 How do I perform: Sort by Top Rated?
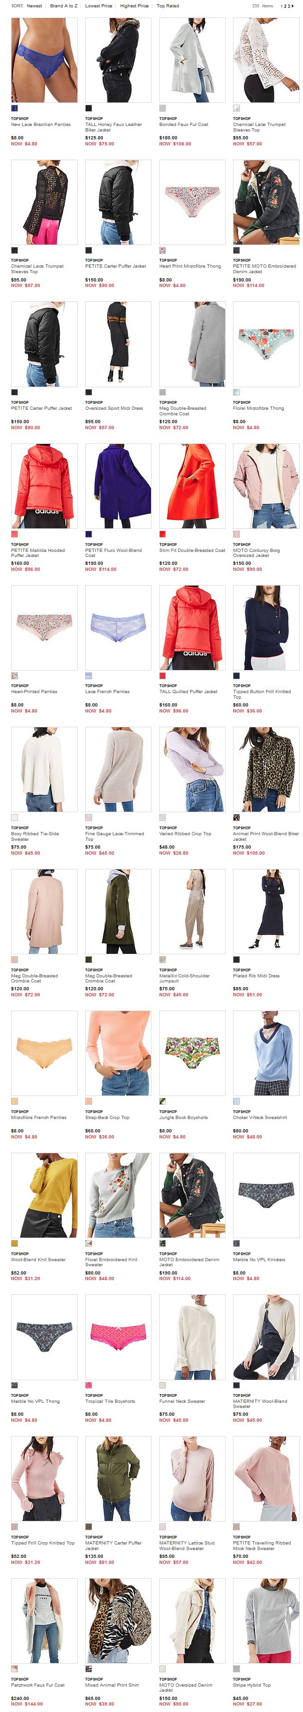pos(168,6)
